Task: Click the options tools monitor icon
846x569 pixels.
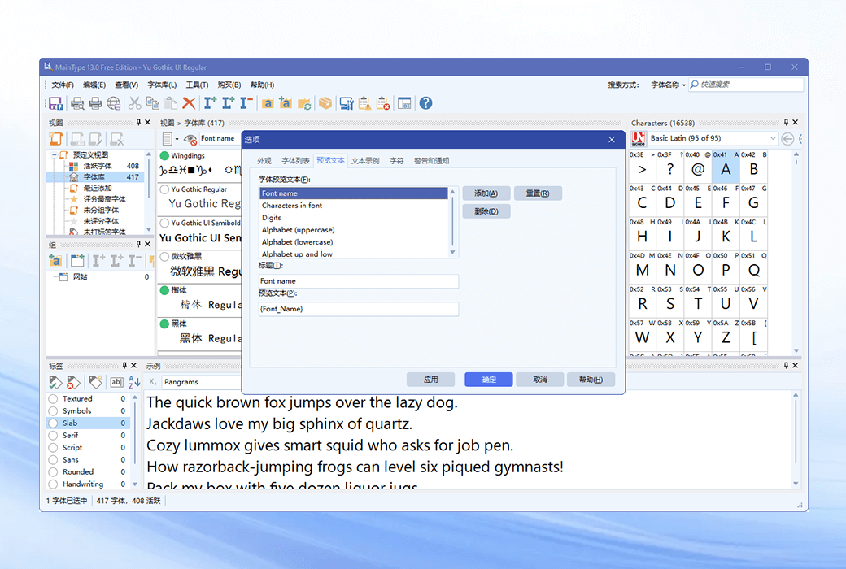Action: tap(347, 103)
